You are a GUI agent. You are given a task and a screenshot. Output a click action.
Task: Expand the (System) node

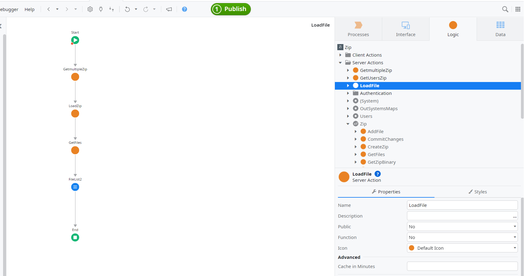coord(348,101)
